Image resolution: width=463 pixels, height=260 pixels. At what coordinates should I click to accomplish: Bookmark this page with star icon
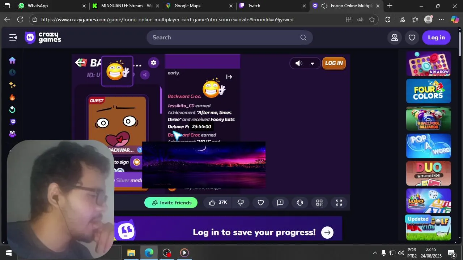[372, 19]
